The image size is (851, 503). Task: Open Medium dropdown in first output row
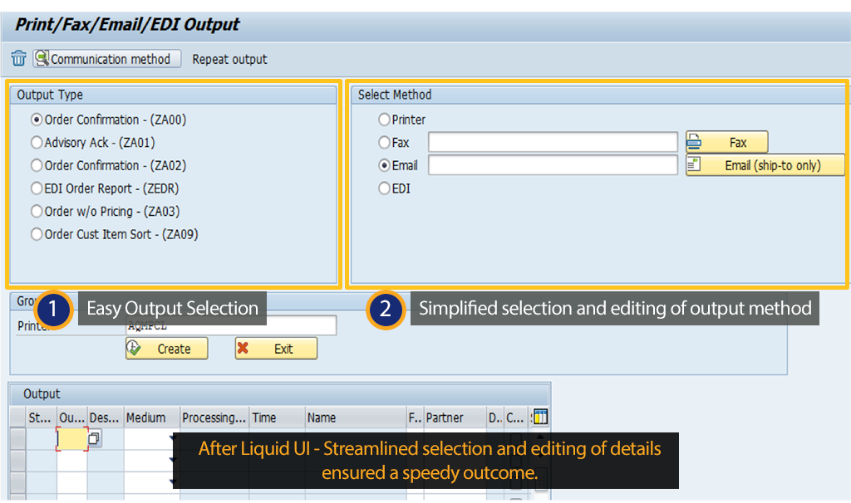[173, 438]
